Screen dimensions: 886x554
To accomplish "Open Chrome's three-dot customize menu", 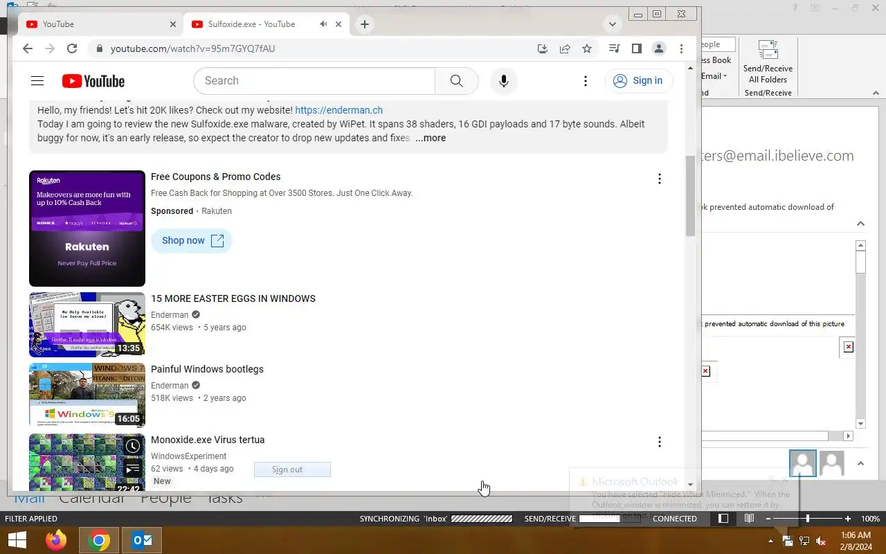I will pyautogui.click(x=682, y=48).
